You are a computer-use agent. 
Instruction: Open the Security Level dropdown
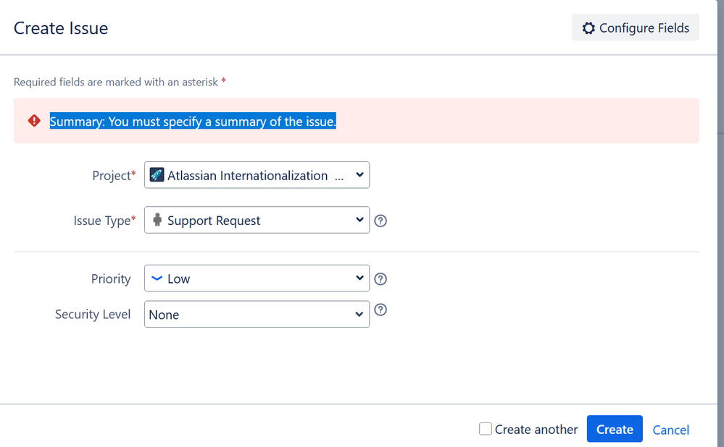tap(257, 315)
